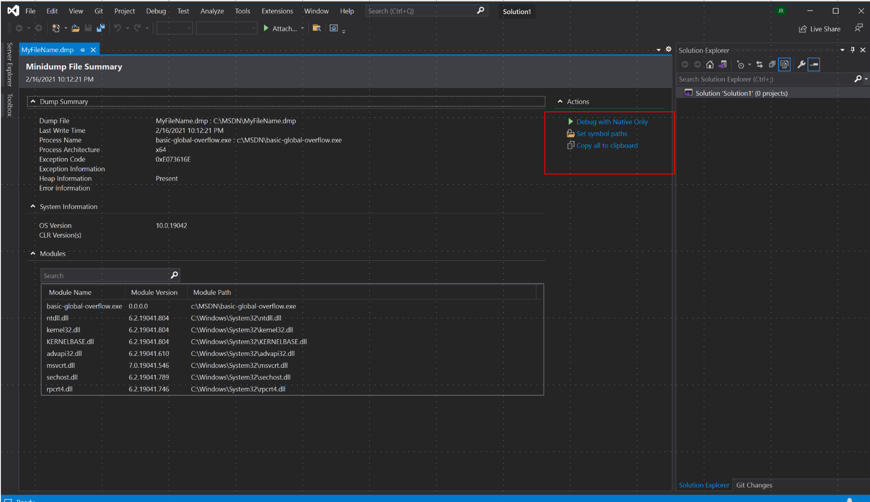Viewport: 870px width, 502px height.
Task: Collapse the System Information section
Action: click(x=32, y=206)
